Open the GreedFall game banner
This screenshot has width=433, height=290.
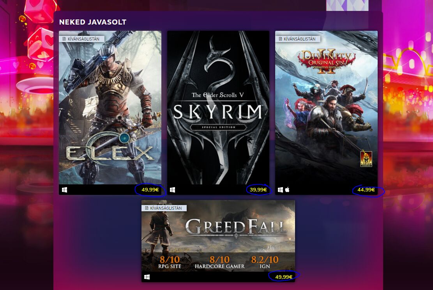(x=218, y=236)
